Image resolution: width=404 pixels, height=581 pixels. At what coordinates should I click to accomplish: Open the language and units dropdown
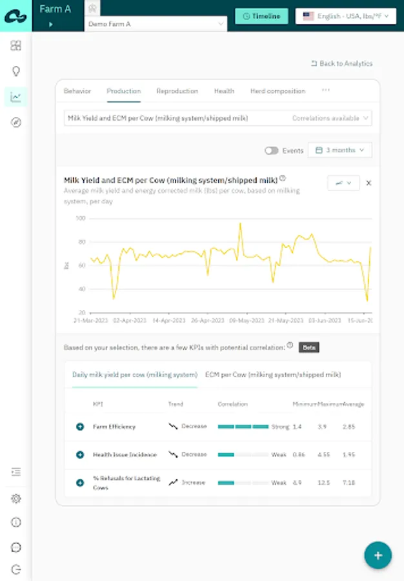pyautogui.click(x=346, y=16)
